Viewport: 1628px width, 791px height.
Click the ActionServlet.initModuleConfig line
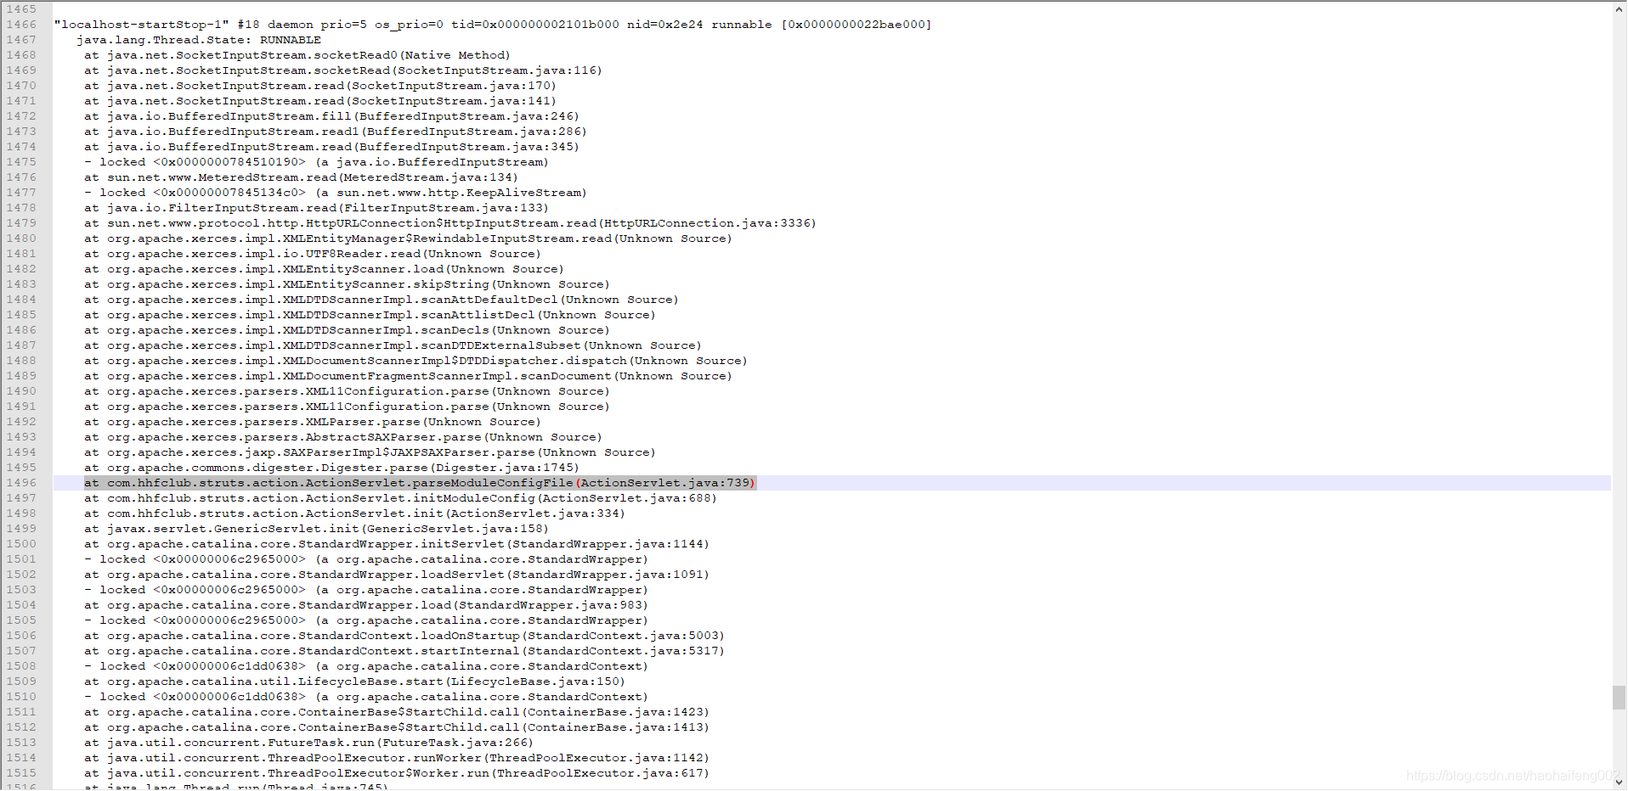tap(400, 498)
